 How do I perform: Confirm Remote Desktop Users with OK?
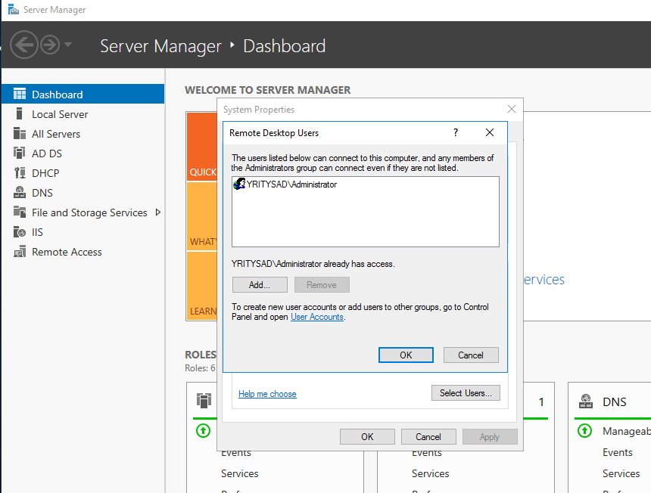[406, 355]
